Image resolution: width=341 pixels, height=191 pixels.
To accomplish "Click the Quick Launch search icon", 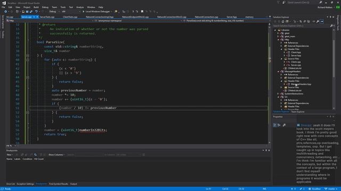I will point(321,2).
